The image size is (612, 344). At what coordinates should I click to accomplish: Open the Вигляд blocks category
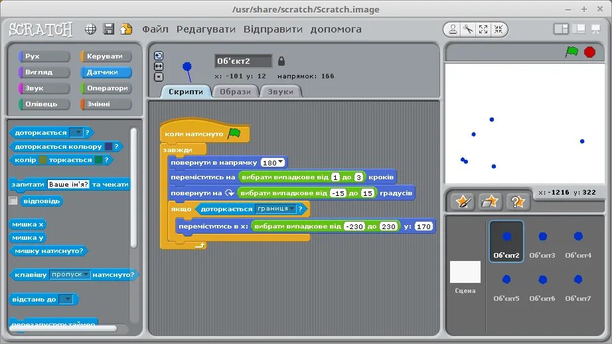tap(44, 72)
